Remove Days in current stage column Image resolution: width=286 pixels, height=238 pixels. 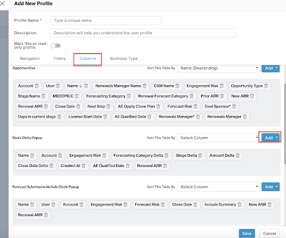pos(59,117)
